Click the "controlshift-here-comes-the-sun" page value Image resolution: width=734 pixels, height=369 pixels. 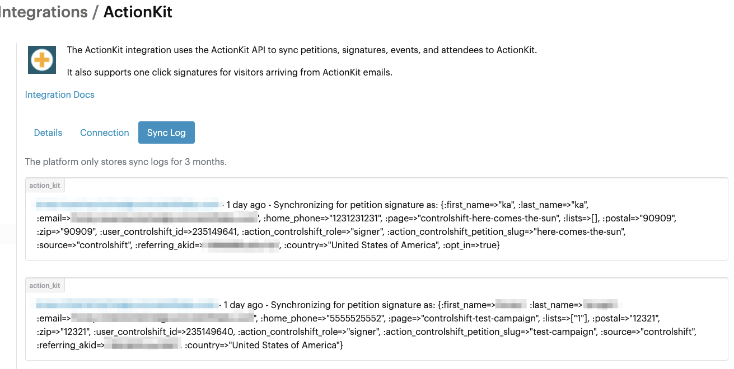pos(490,218)
